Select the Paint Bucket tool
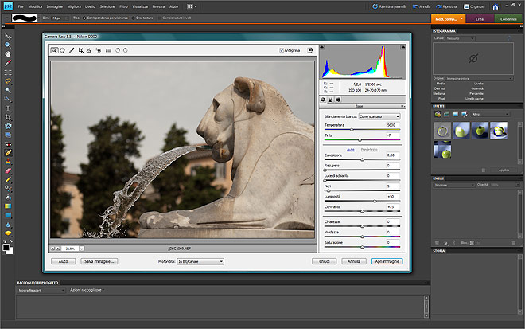Image resolution: width=525 pixels, height=329 pixels. click(8, 197)
